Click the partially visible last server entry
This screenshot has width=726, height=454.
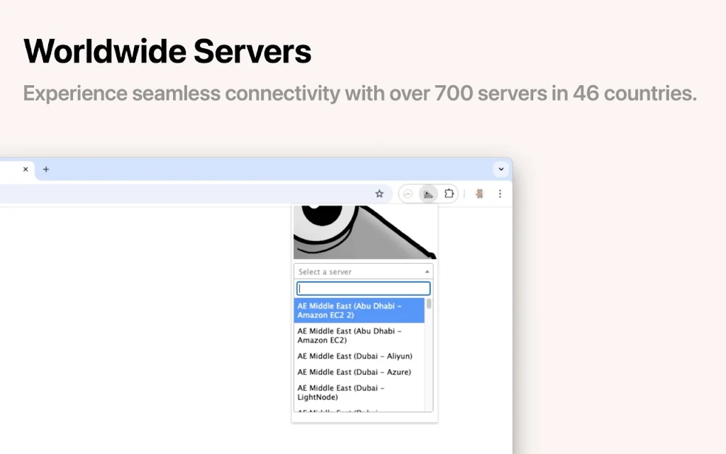coord(359,409)
